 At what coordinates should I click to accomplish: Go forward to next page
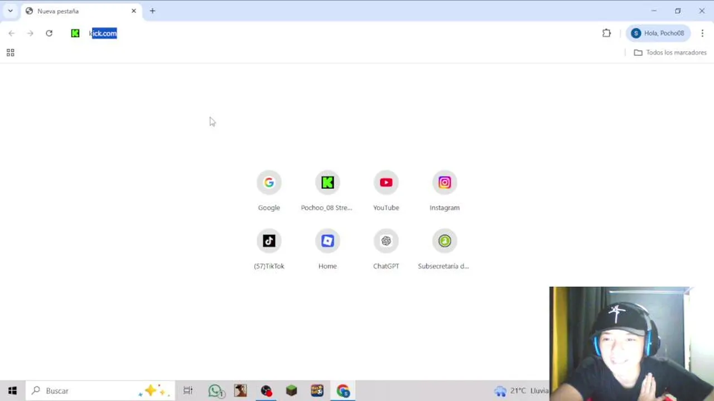point(30,33)
